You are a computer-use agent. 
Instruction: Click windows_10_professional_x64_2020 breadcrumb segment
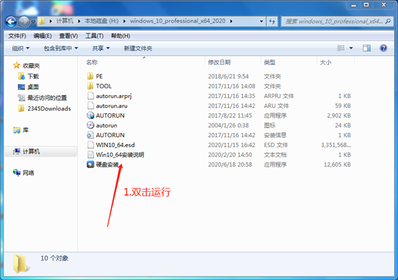tap(177, 21)
